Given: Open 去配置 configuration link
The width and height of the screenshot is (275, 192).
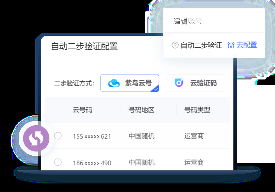Looking at the screenshot, I should pos(247,45).
